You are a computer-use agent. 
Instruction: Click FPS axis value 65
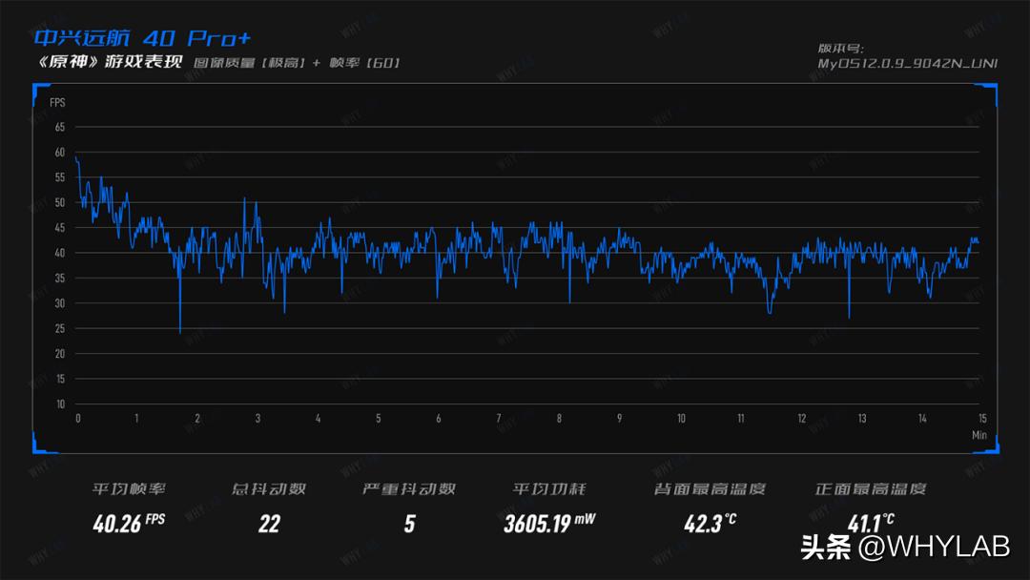[x=60, y=127]
